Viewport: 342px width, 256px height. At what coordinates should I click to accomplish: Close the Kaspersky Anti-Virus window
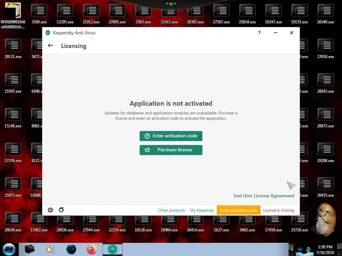click(291, 33)
